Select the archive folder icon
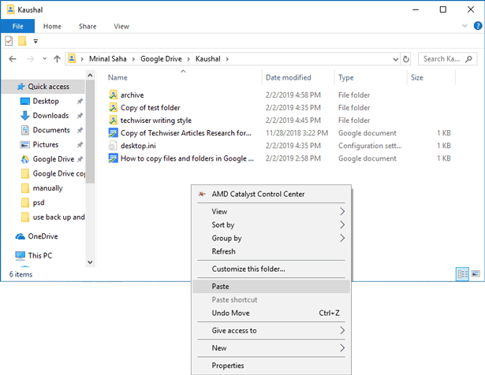This screenshot has height=375, width=485. [114, 95]
